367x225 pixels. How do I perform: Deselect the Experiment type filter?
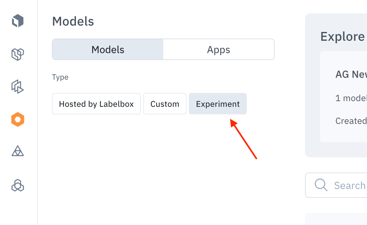pos(218,104)
